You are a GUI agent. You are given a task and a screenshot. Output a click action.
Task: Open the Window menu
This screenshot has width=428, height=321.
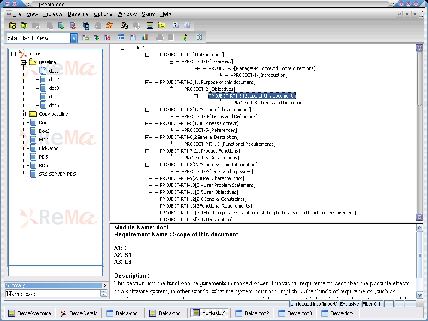(x=127, y=14)
